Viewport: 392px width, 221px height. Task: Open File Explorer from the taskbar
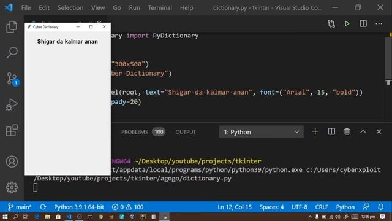48,217
